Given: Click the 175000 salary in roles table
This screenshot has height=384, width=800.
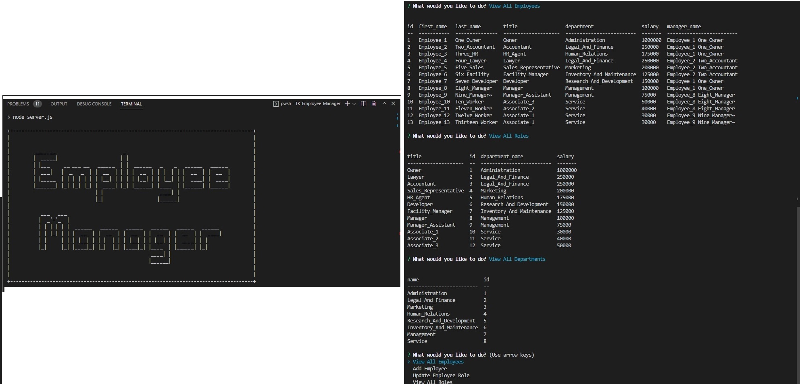Looking at the screenshot, I should coord(565,198).
